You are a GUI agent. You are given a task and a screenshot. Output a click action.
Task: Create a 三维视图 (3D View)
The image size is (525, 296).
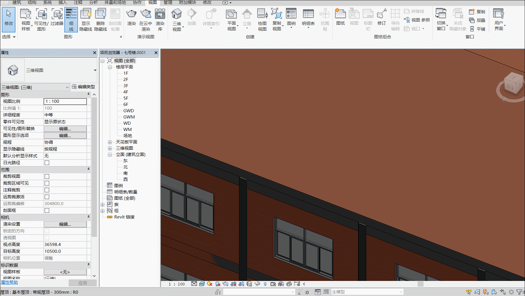pyautogui.click(x=177, y=20)
